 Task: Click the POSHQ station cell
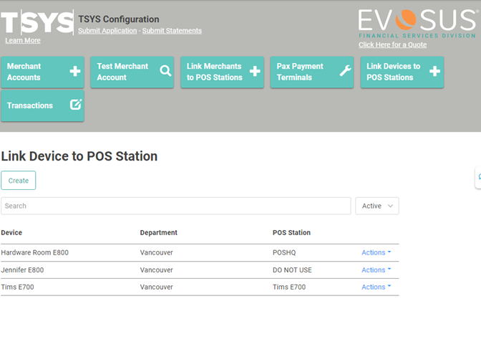tap(284, 252)
